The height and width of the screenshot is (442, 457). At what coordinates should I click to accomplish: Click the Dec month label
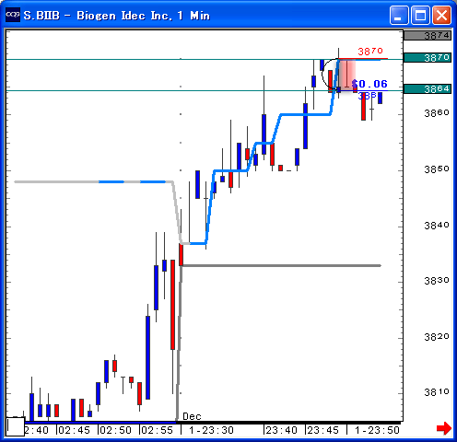(192, 416)
